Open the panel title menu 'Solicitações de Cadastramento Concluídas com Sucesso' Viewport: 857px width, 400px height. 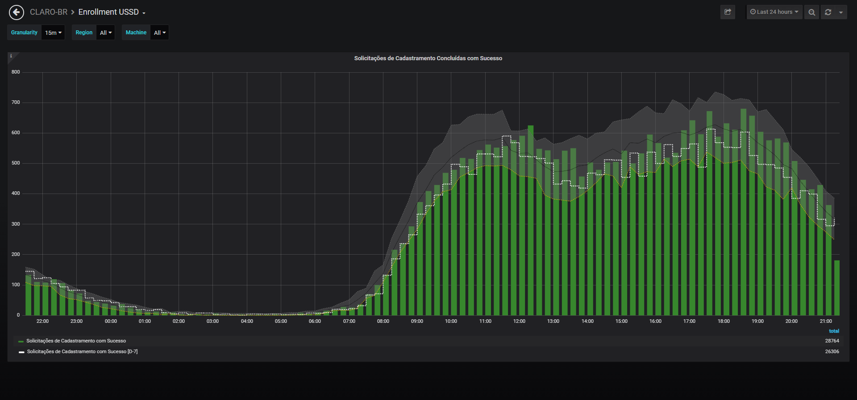tap(428, 58)
